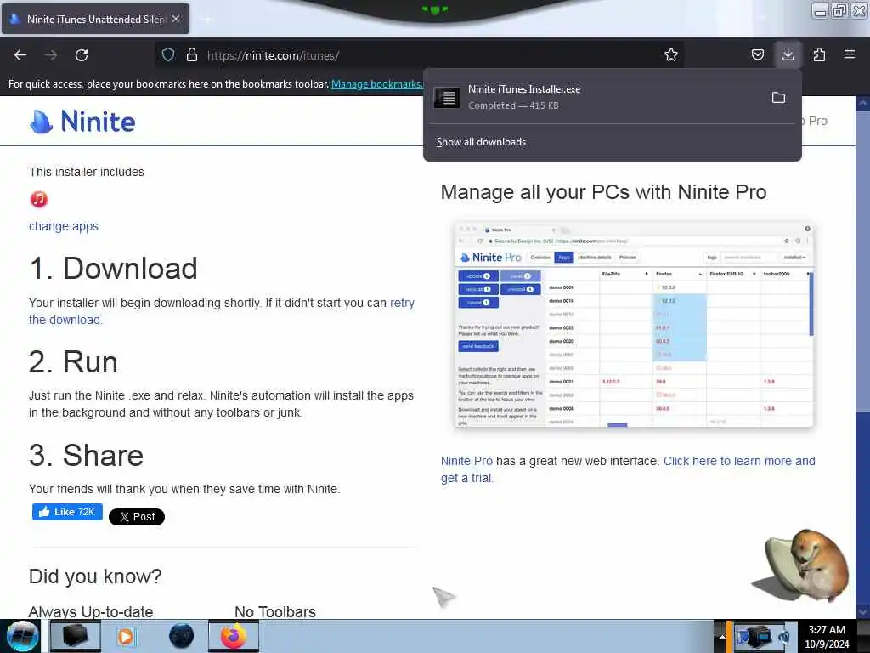Open the change apps link
This screenshot has width=870, height=653.
click(x=63, y=226)
